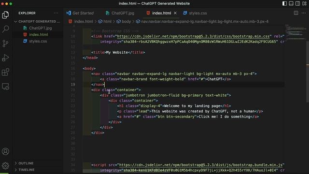Screen dimensions: 309x174
Task: Click the closing </nav> tag on line 19
Action: tap(98, 85)
